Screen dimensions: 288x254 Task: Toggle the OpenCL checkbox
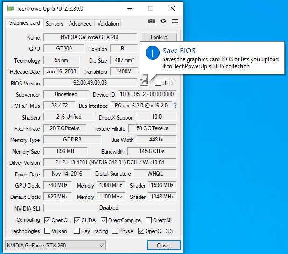[48, 220]
